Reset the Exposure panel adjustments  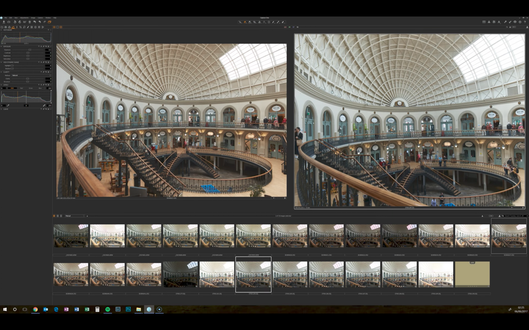46,46
